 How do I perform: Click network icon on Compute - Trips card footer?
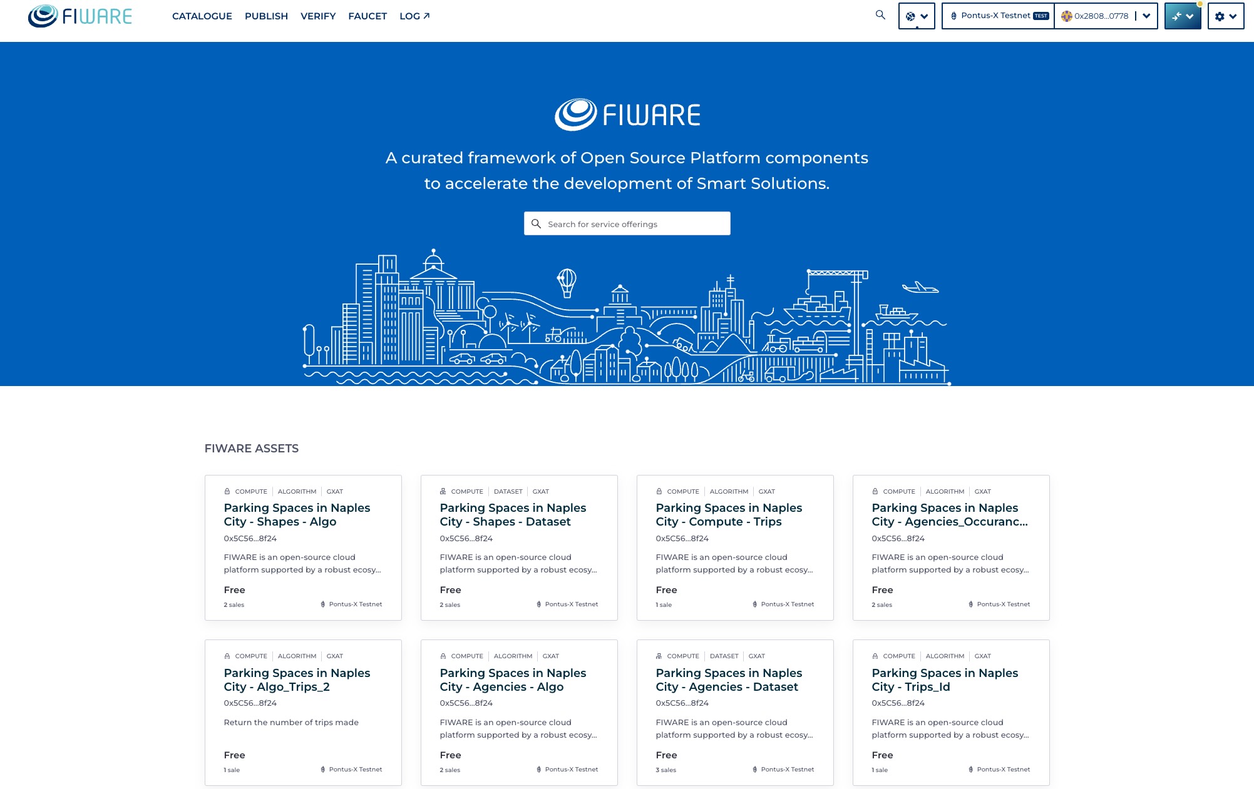coord(755,604)
